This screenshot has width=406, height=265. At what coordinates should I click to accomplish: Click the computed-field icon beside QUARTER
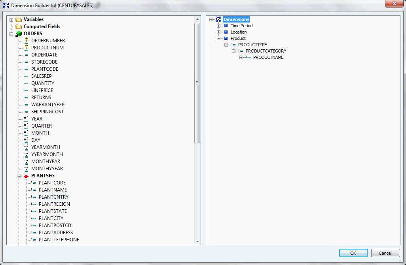tap(26, 126)
